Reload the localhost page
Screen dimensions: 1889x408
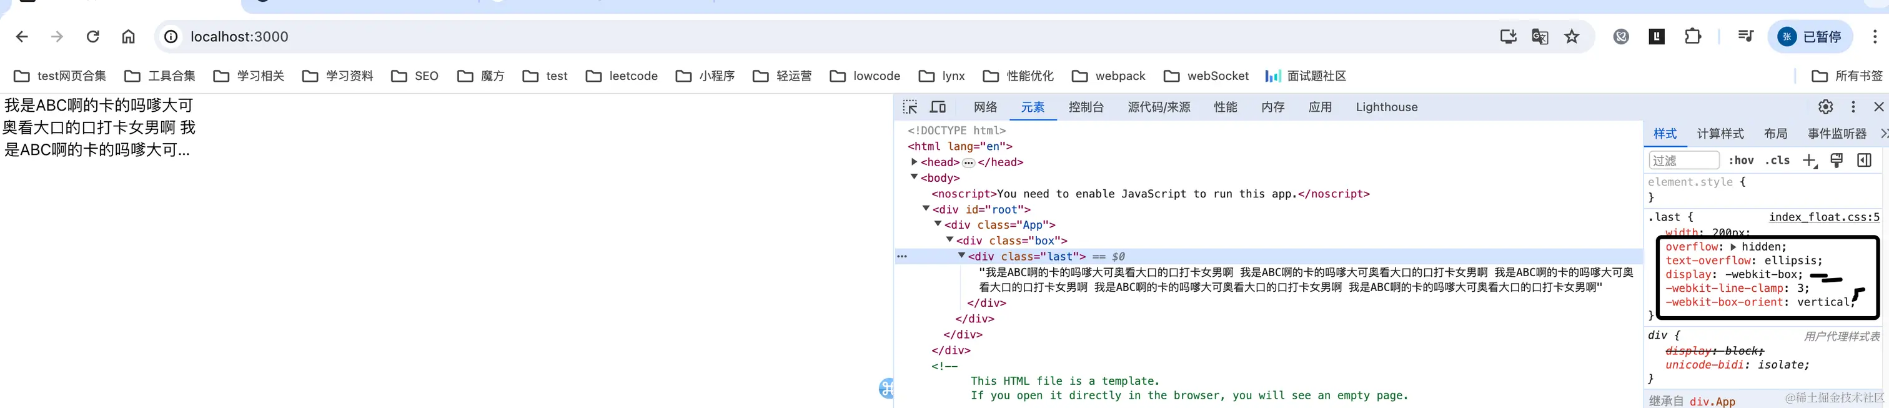coord(93,37)
